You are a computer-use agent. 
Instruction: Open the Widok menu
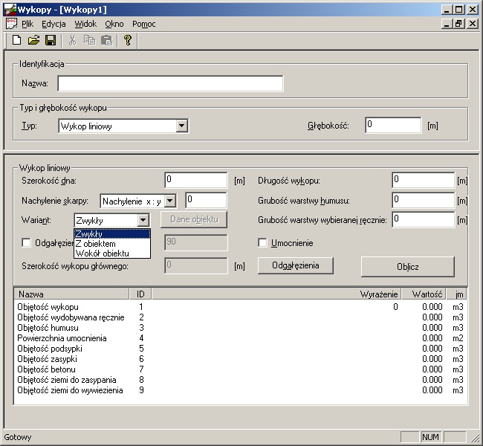click(x=85, y=24)
